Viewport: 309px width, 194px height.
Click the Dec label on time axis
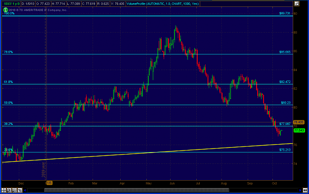[21, 183]
